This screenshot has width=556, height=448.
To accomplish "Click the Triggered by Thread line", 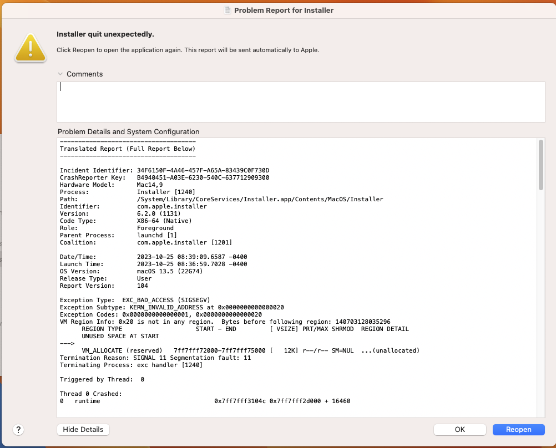I will click(x=102, y=380).
